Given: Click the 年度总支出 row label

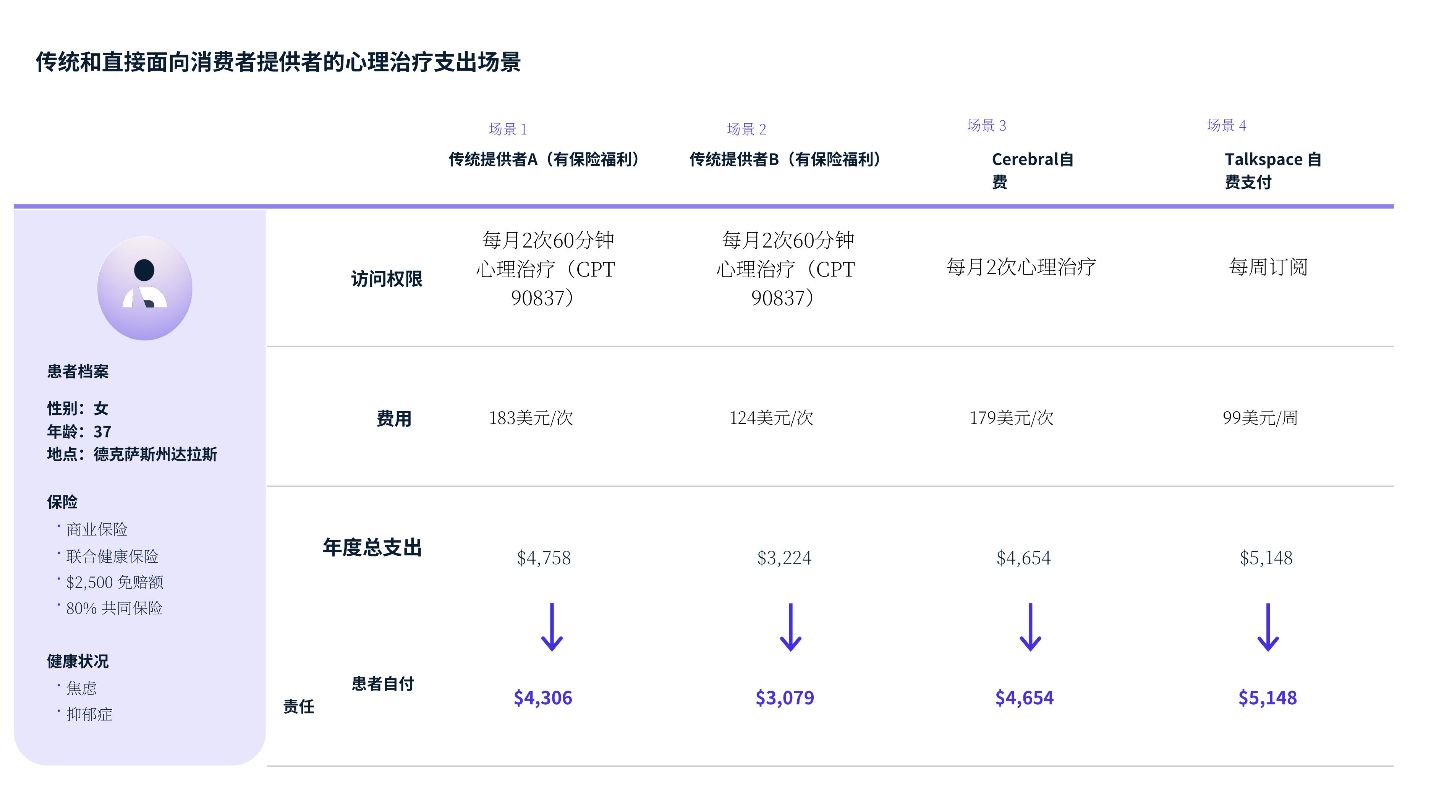Looking at the screenshot, I should point(372,547).
